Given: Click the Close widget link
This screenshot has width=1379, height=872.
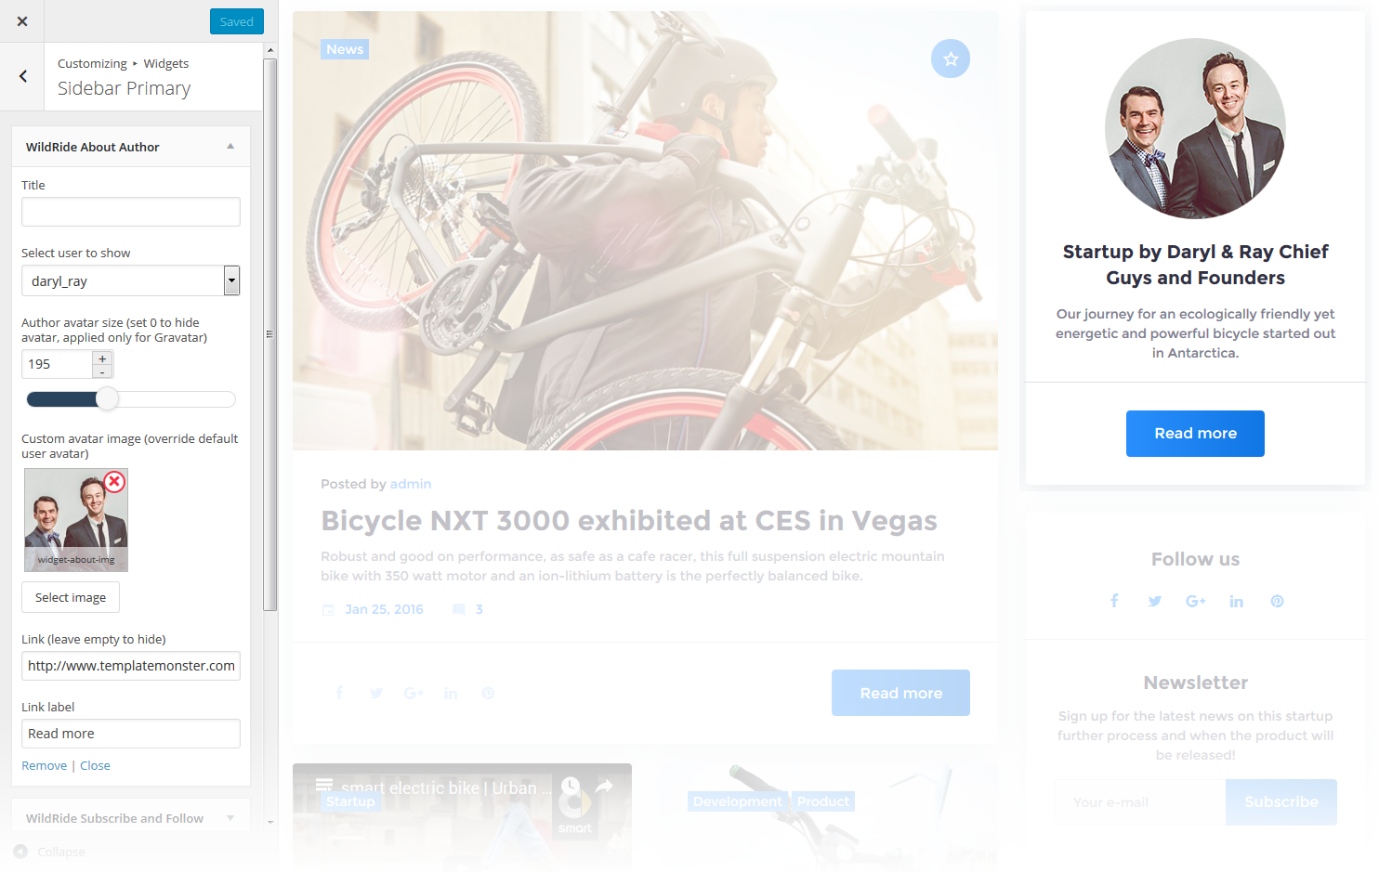Looking at the screenshot, I should click(95, 765).
